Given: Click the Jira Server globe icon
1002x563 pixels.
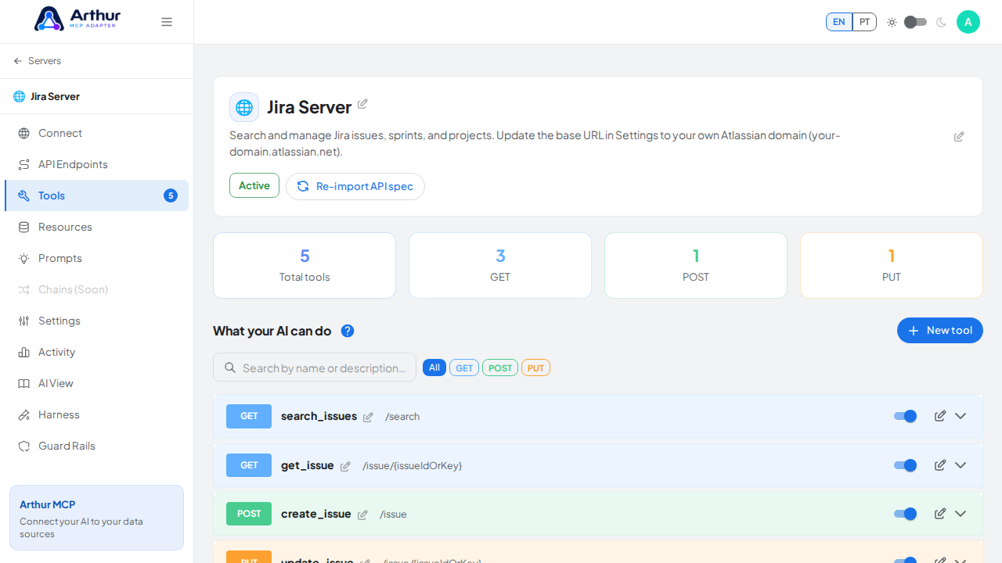Looking at the screenshot, I should coord(244,107).
